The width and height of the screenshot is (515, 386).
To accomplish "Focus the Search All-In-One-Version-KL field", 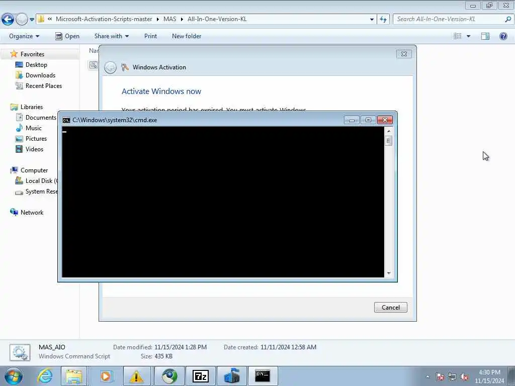I will point(449,19).
